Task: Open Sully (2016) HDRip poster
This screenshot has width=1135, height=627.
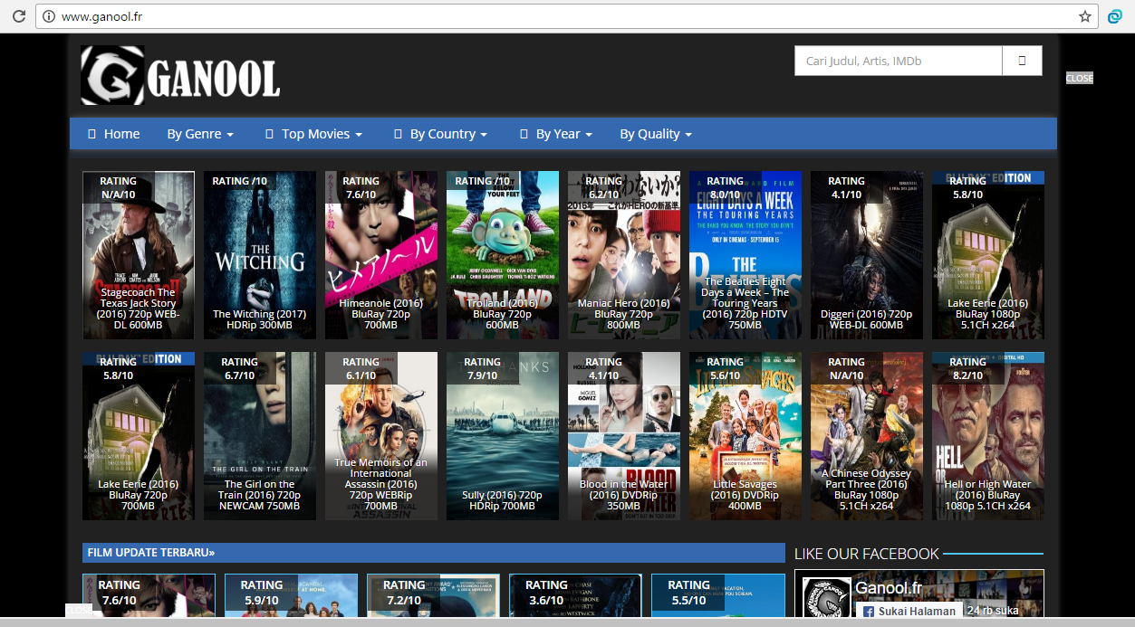Action: (x=503, y=436)
